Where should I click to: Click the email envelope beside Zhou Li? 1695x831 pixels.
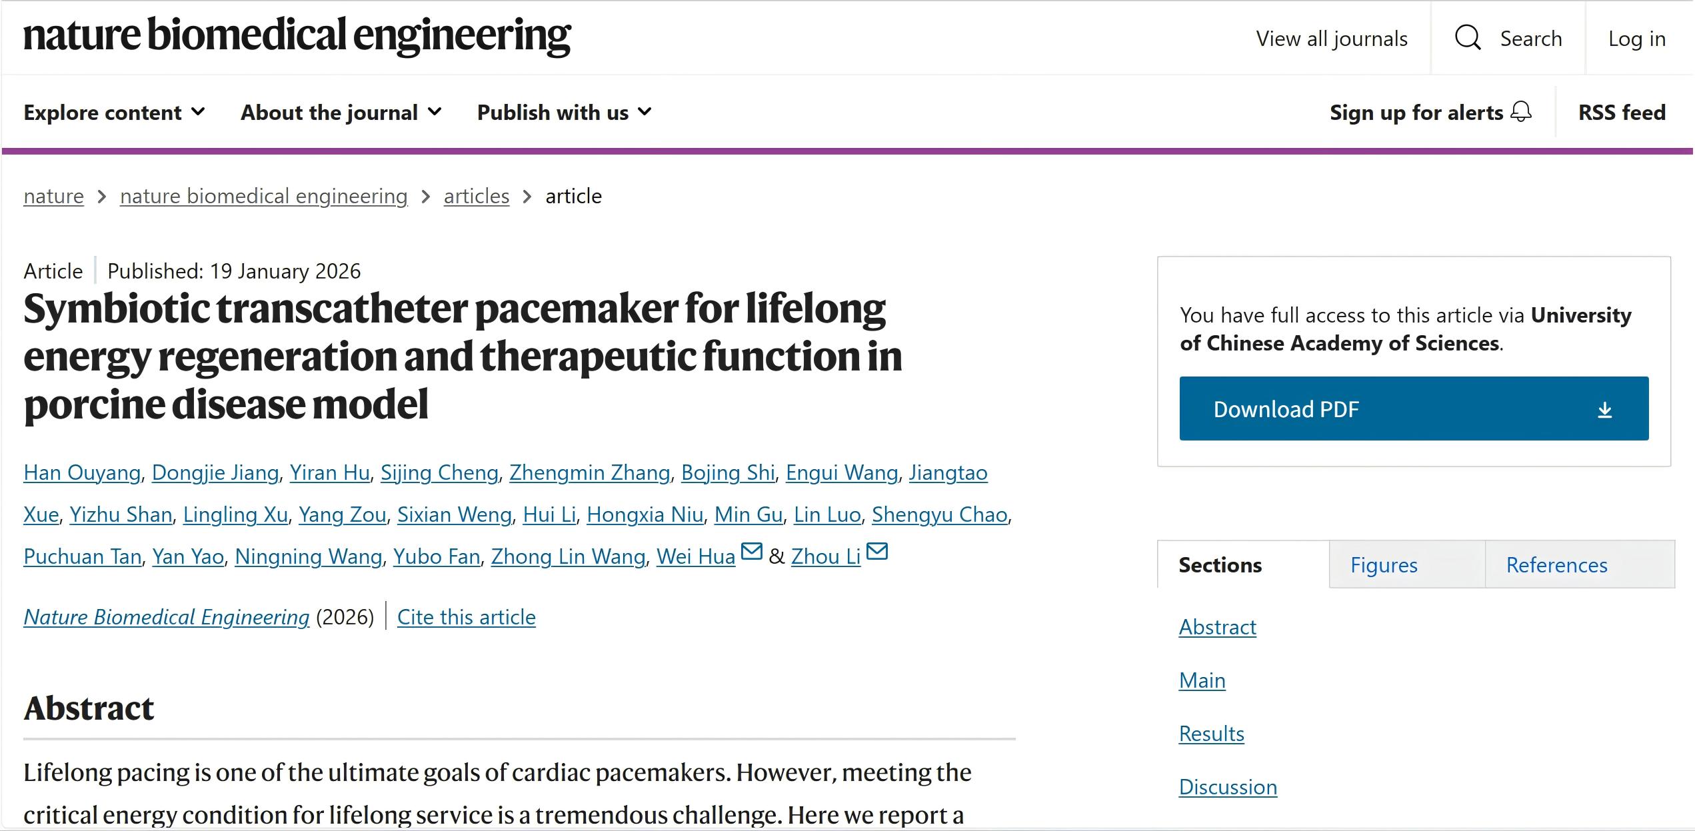click(x=877, y=552)
